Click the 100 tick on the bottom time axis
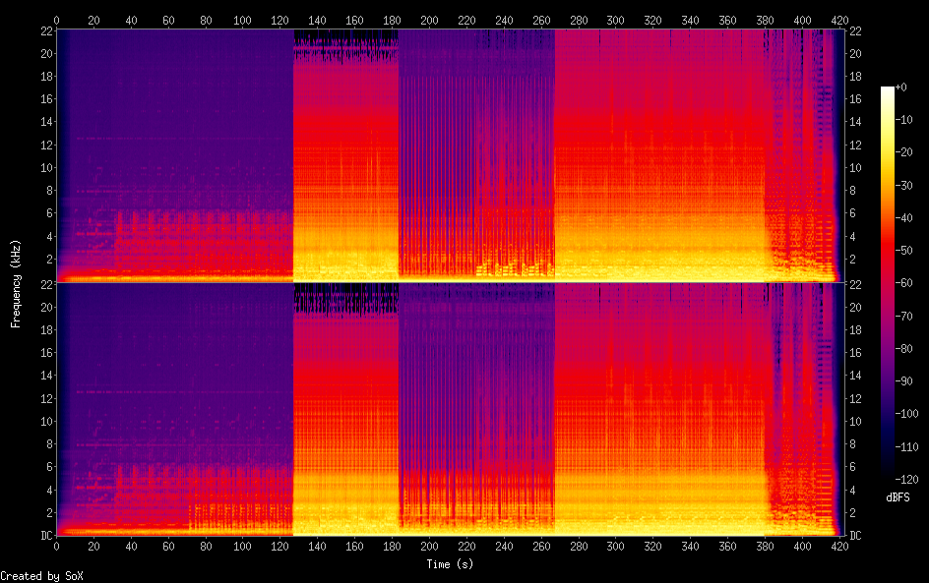Image resolution: width=929 pixels, height=583 pixels. tap(242, 548)
